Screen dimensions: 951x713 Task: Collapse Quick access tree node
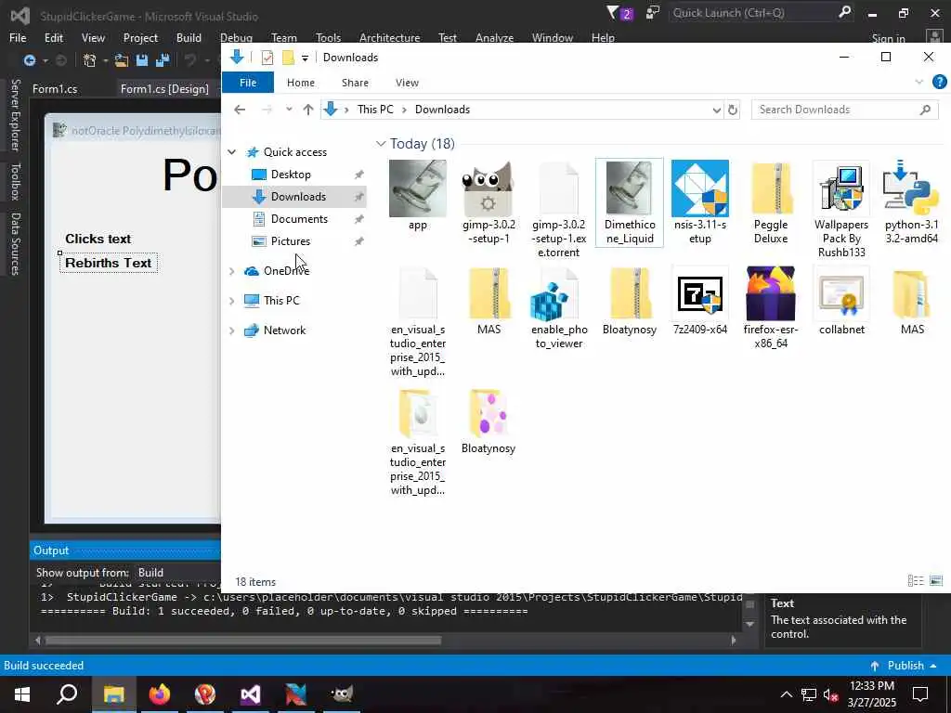click(231, 151)
